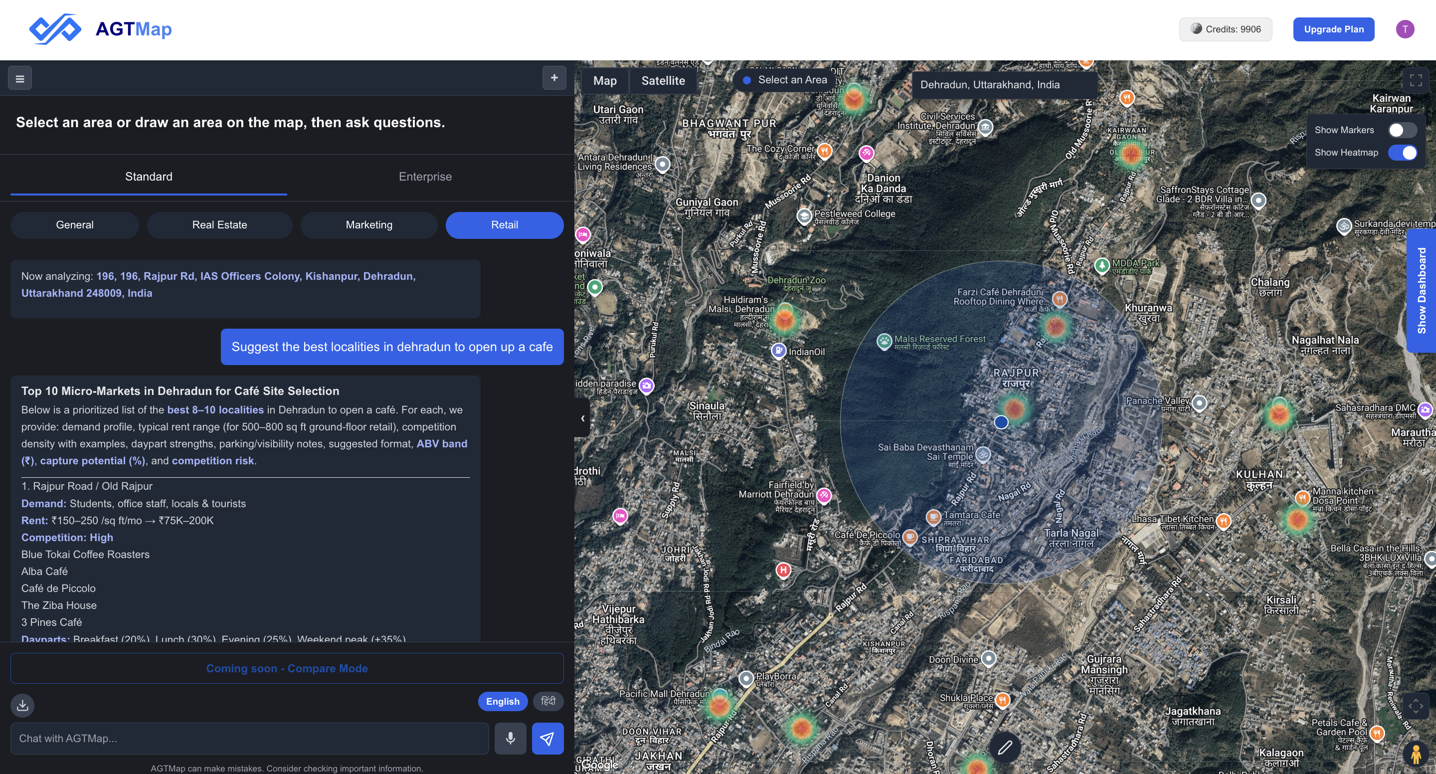
Task: Click the Upgrade Plan button
Action: pyautogui.click(x=1333, y=29)
